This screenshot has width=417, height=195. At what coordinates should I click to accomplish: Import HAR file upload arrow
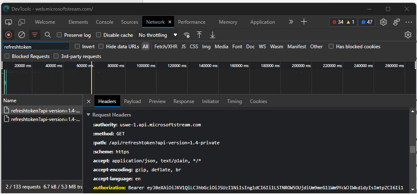coord(199,35)
